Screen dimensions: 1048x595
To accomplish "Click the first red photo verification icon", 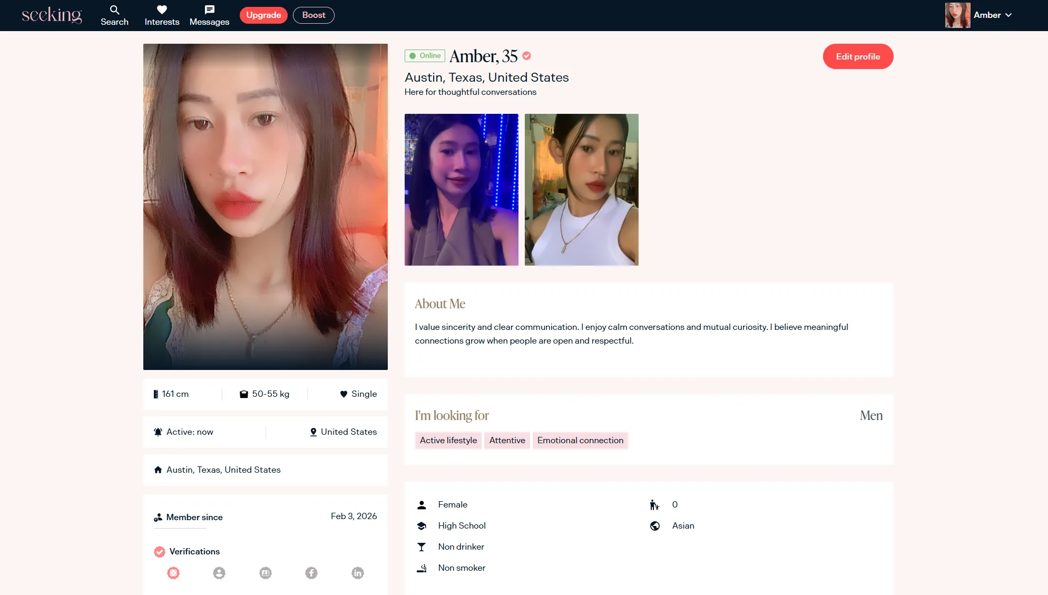I will 173,573.
